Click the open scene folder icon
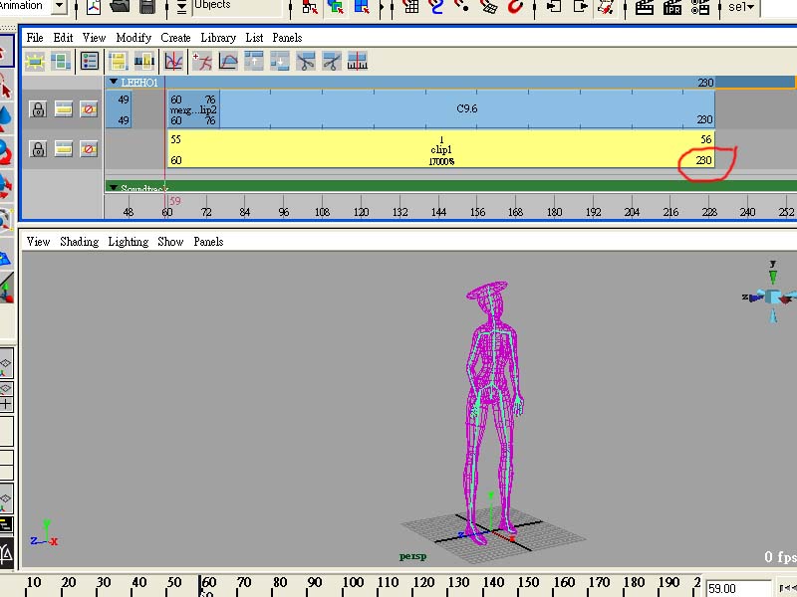Viewport: 797px width, 597px height. (x=120, y=7)
